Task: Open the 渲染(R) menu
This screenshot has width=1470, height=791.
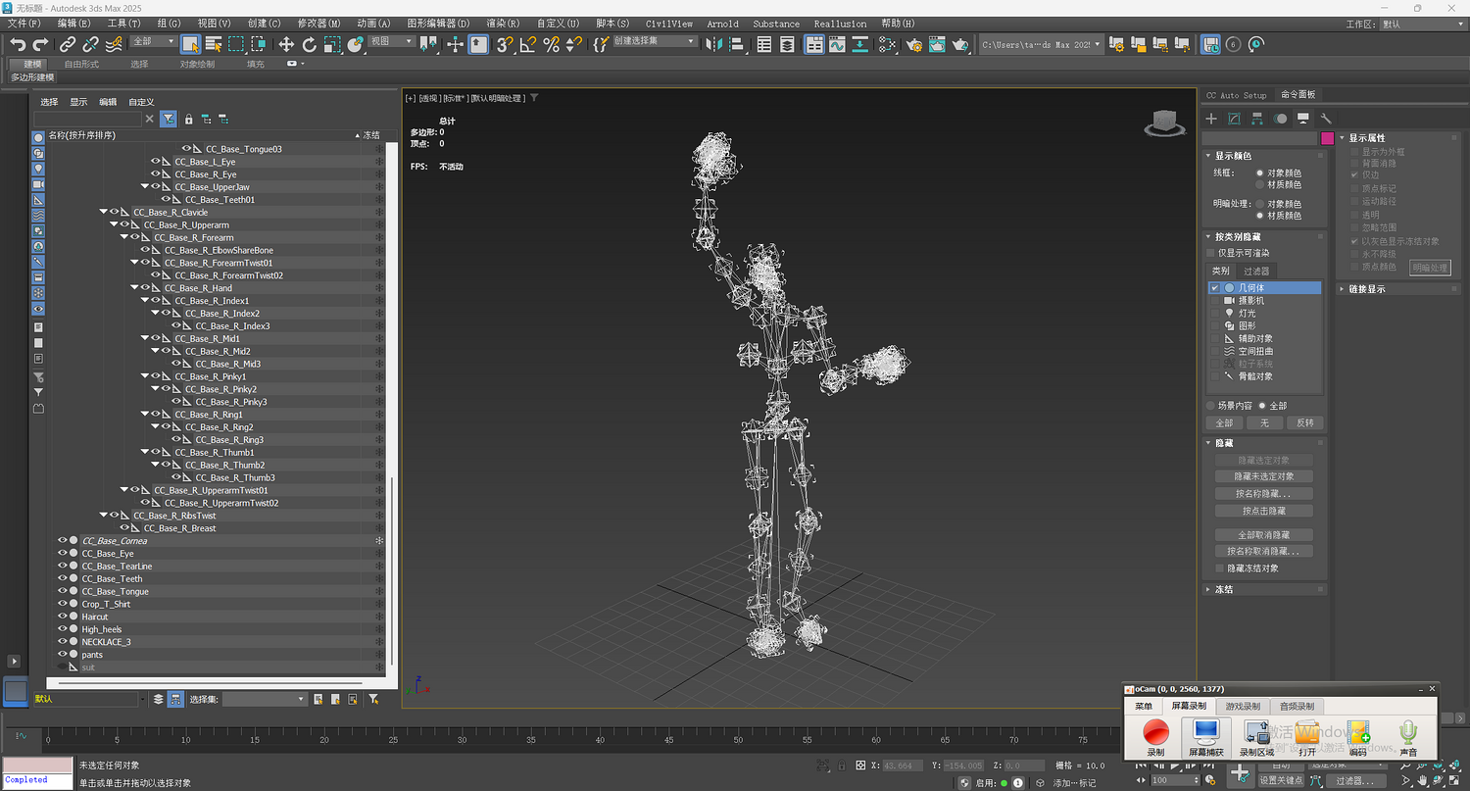Action: [504, 24]
